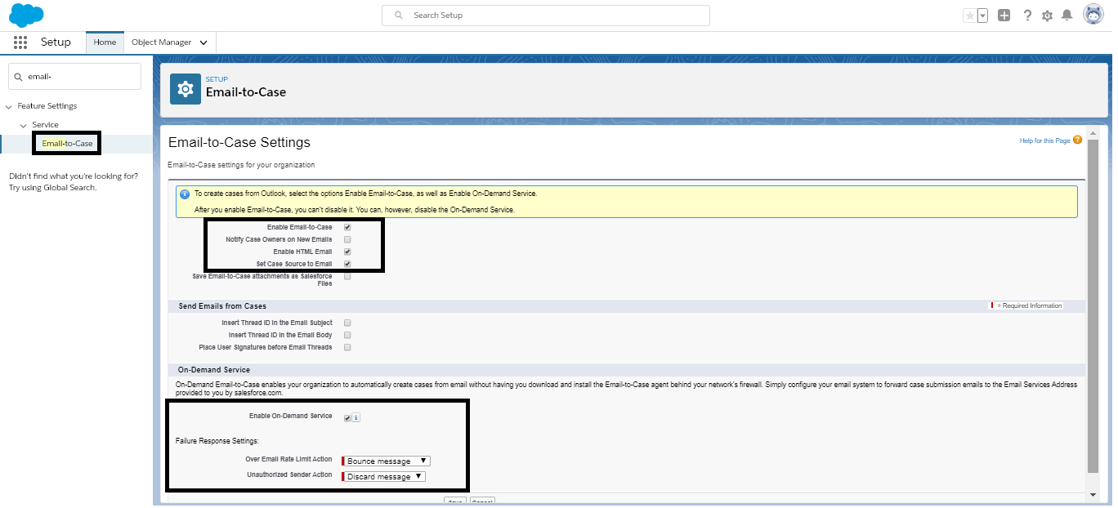This screenshot has height=508, width=1118.
Task: Click the Setup app name label
Action: click(x=56, y=42)
